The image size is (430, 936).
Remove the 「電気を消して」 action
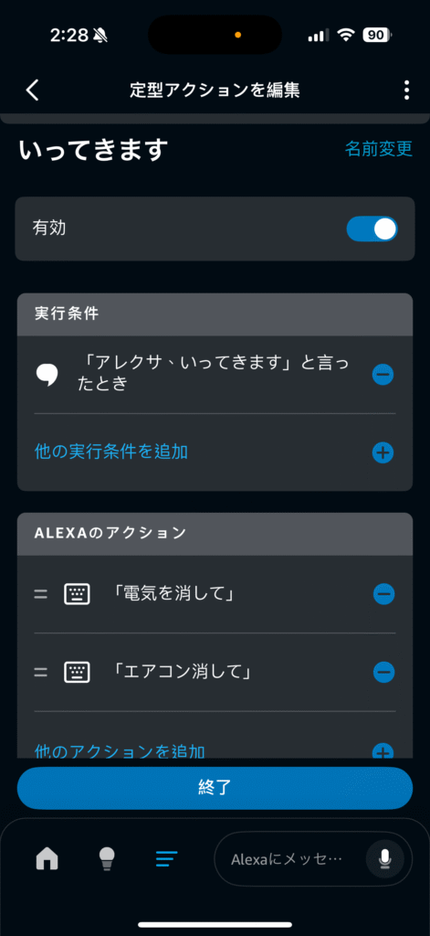pyautogui.click(x=383, y=594)
